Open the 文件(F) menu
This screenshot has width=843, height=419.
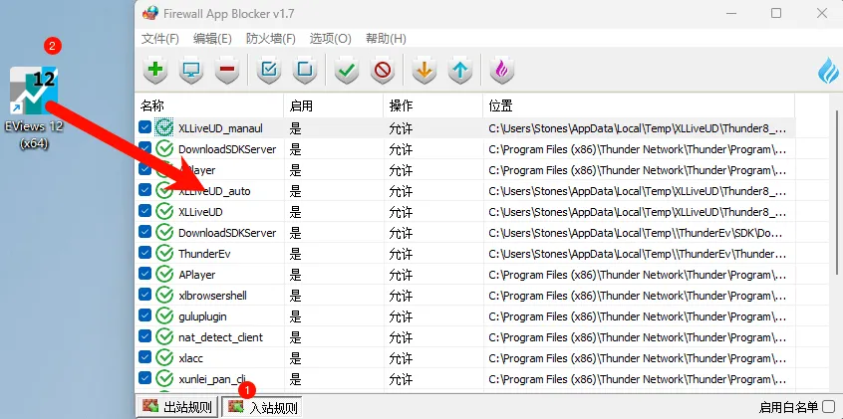[160, 39]
